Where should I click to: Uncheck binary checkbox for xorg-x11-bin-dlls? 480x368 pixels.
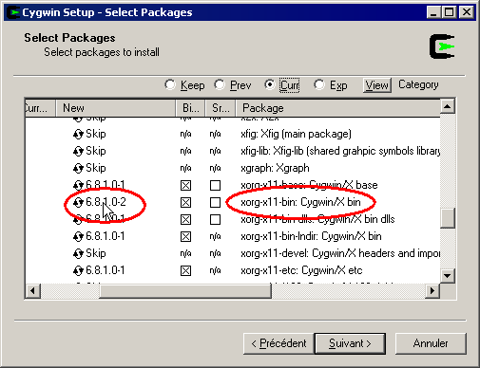185,219
